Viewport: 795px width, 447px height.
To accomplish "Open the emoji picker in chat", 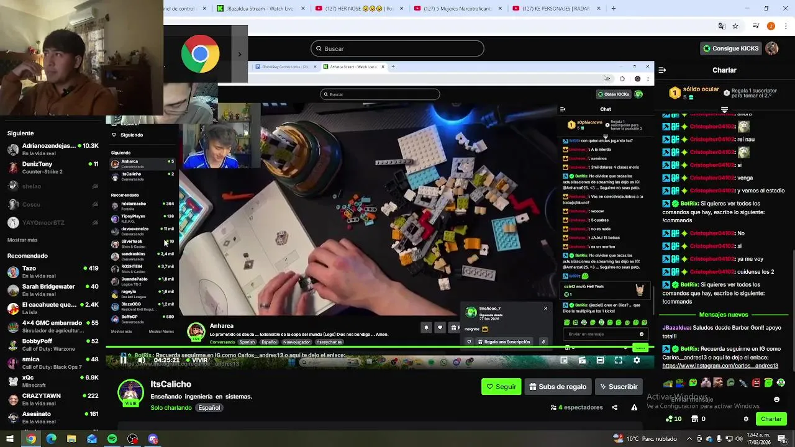I will 776,399.
